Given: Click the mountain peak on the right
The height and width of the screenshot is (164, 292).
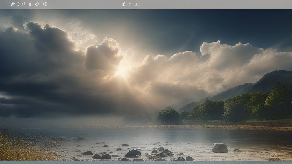Looking at the screenshot, I should (276, 71).
